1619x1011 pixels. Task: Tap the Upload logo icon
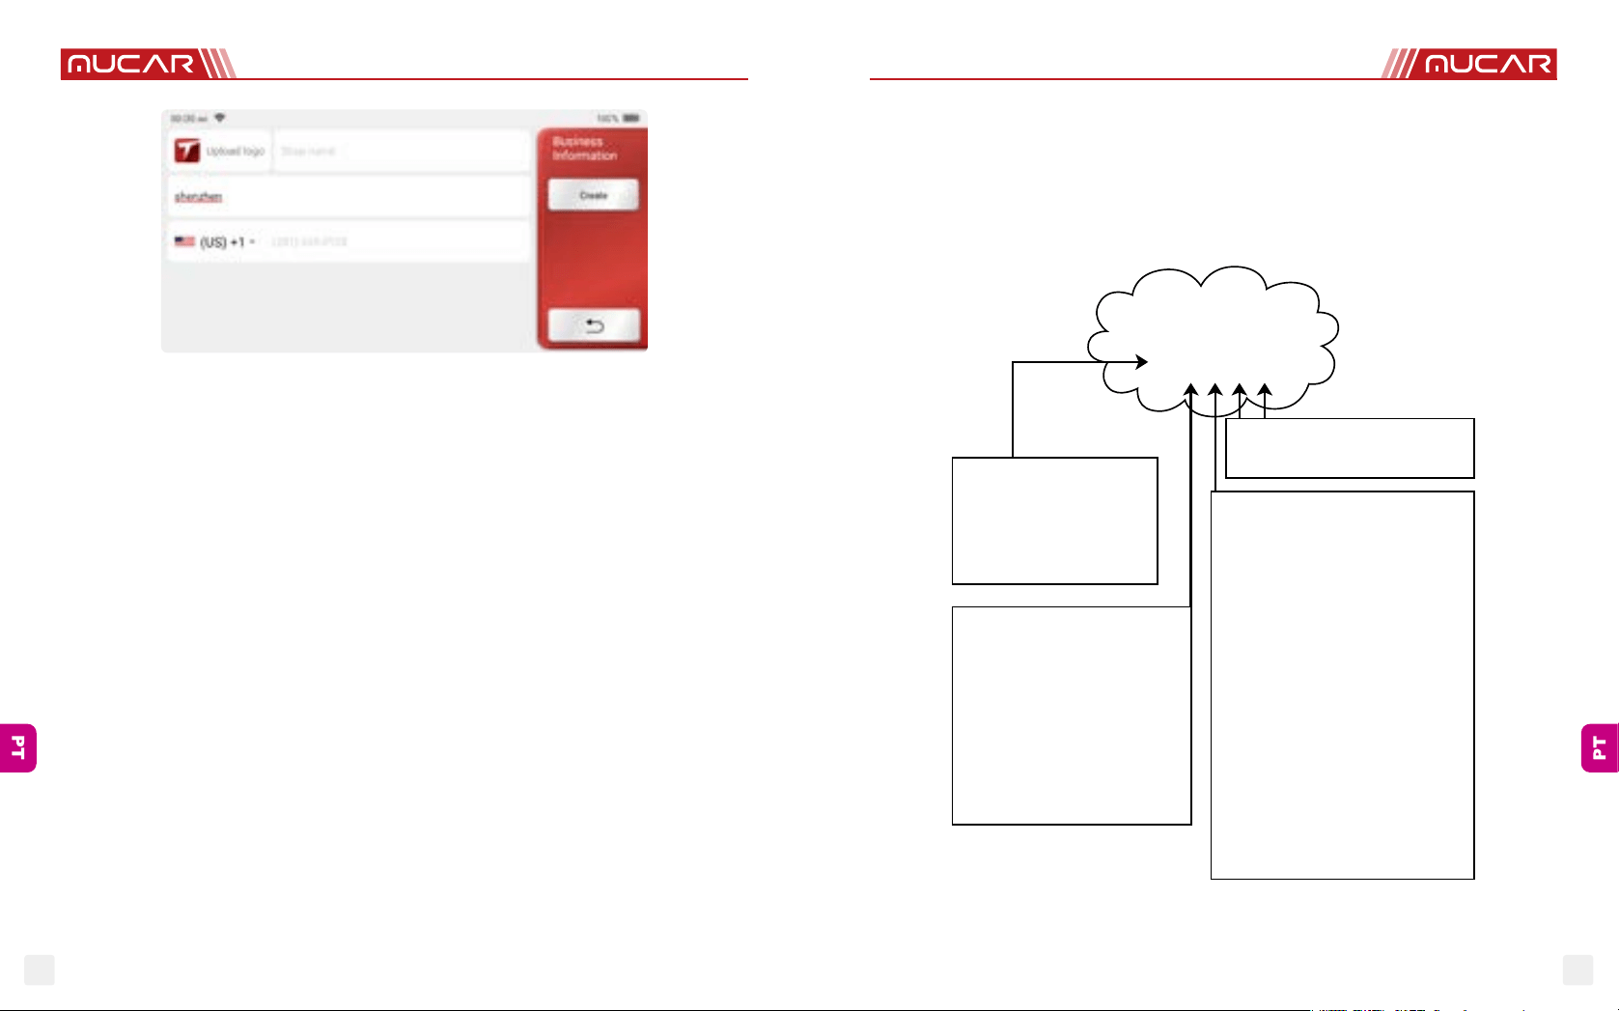pyautogui.click(x=187, y=151)
